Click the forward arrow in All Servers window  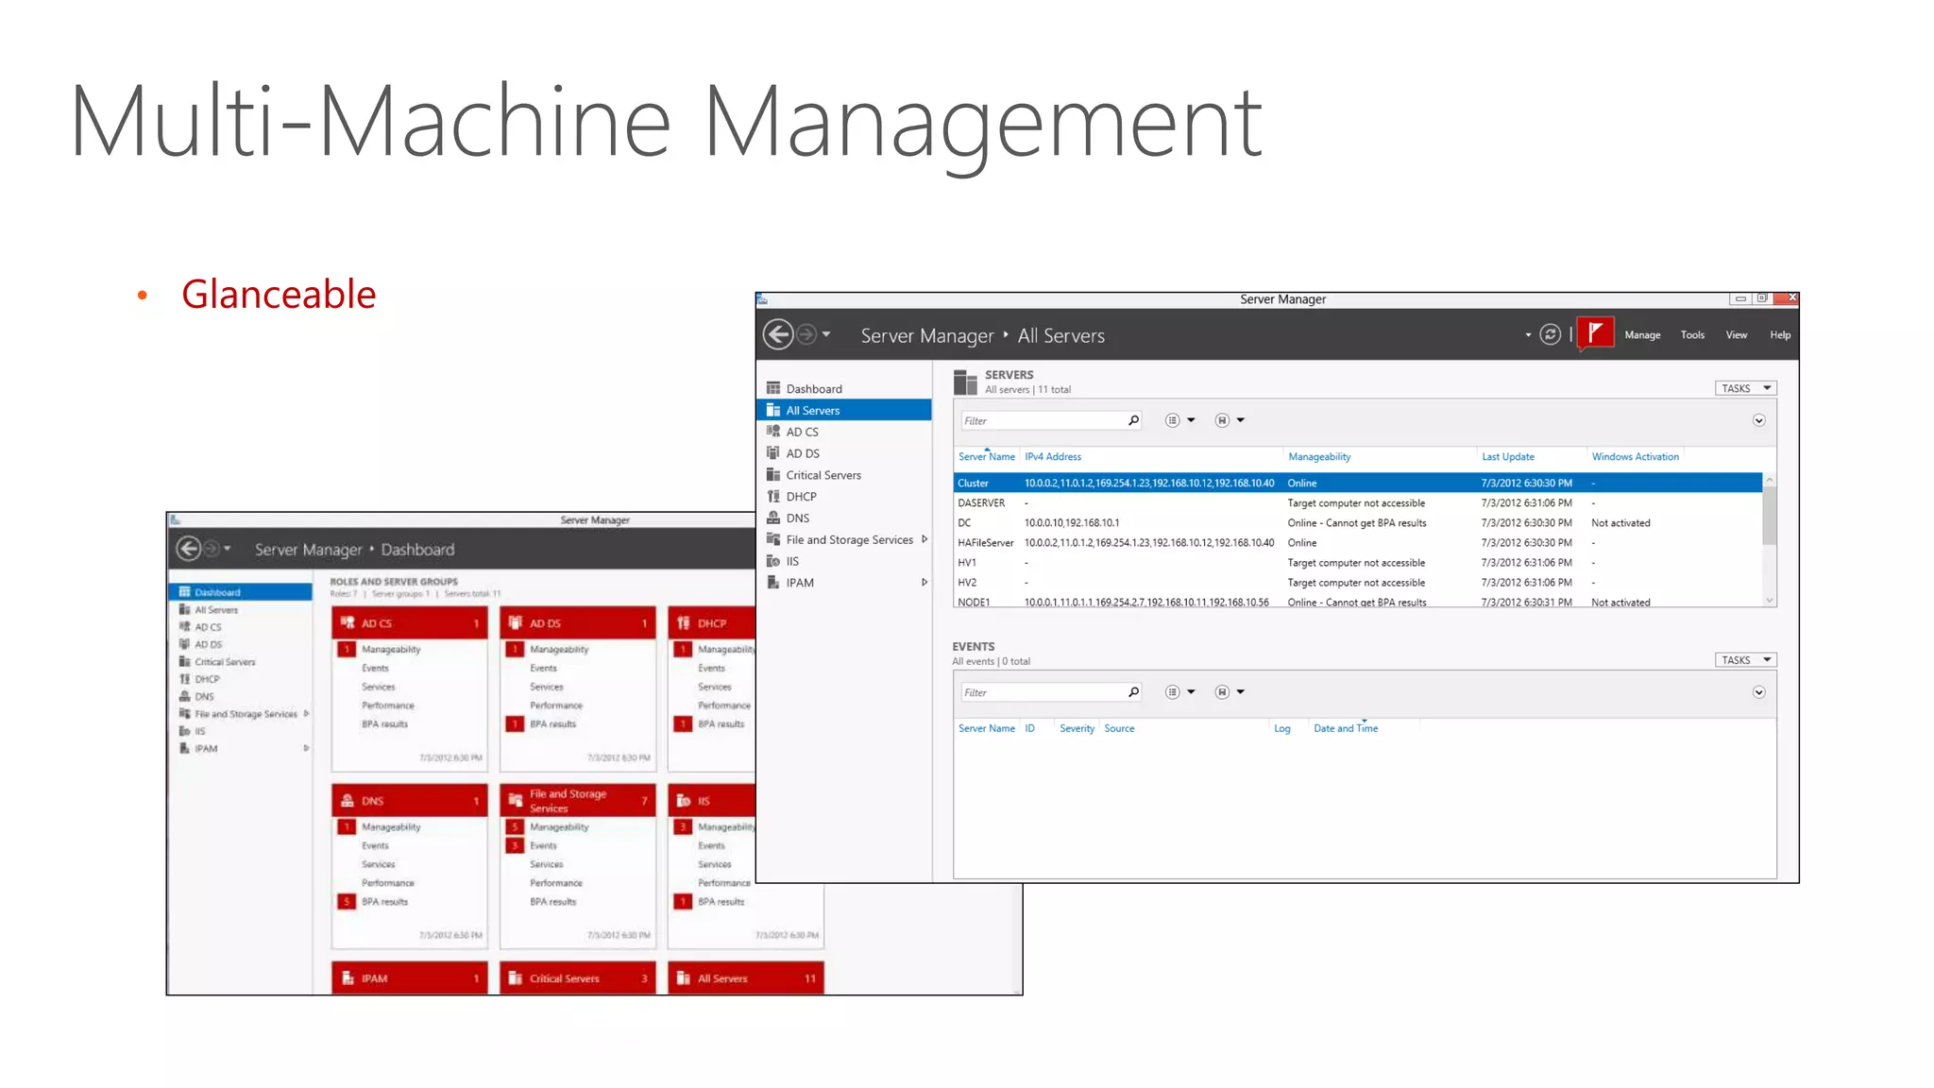point(806,334)
